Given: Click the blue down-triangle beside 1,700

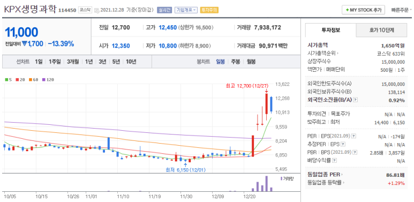Looking at the screenshot, I should click(x=25, y=44).
